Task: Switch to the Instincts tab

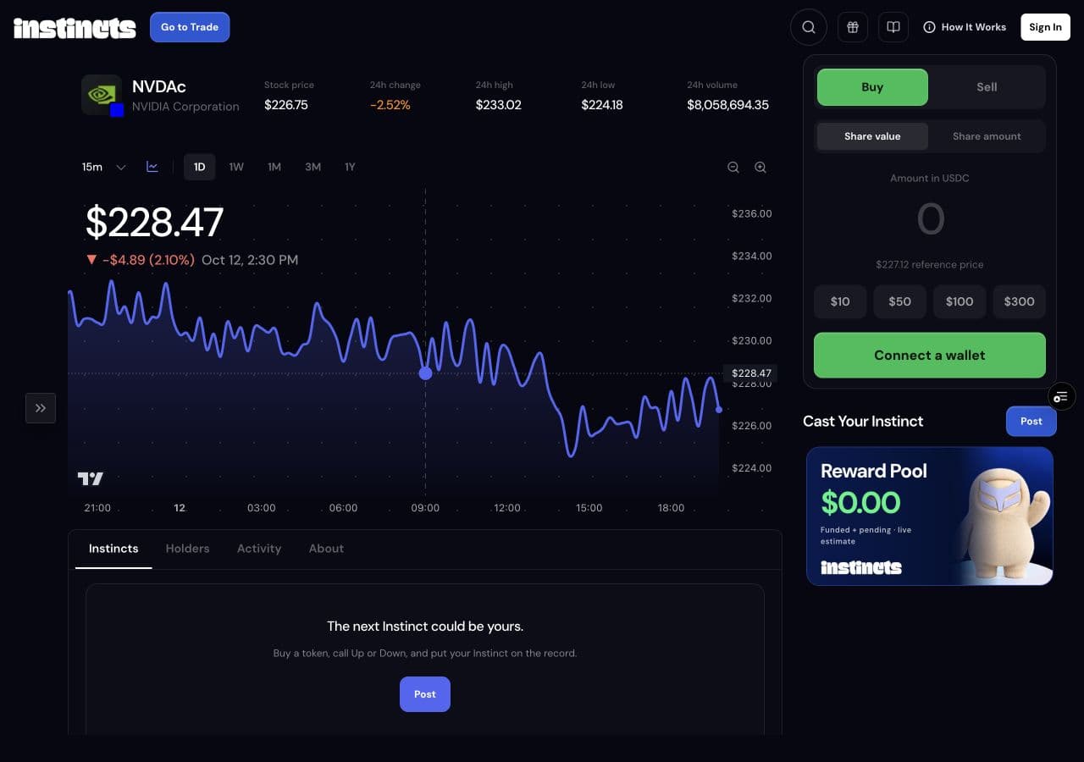Action: [x=113, y=549]
